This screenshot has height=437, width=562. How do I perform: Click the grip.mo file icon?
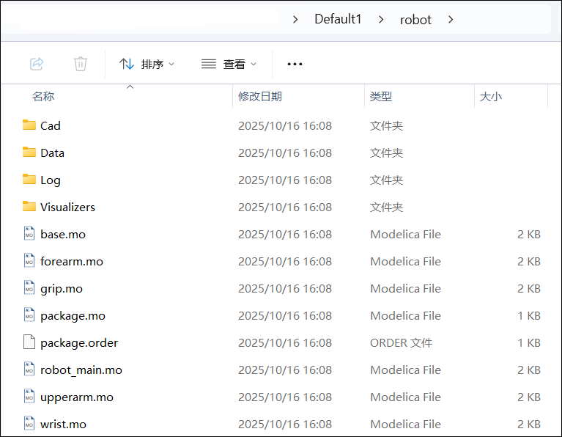pyautogui.click(x=29, y=287)
